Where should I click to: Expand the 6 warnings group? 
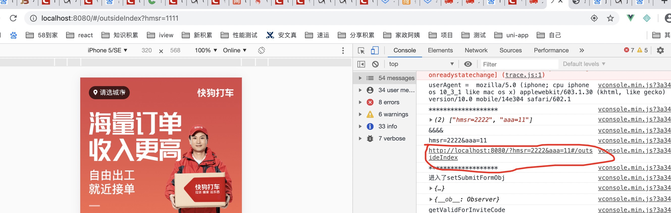coord(360,114)
